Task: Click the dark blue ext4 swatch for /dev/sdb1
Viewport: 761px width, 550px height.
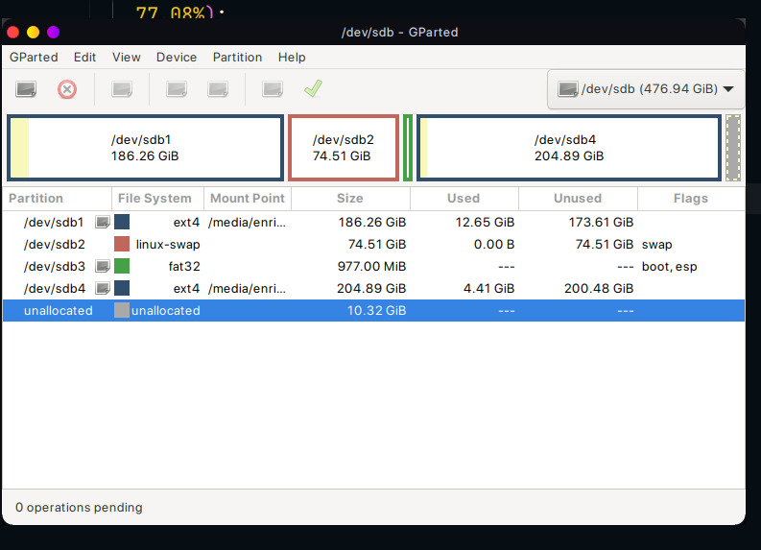Action: click(x=122, y=223)
